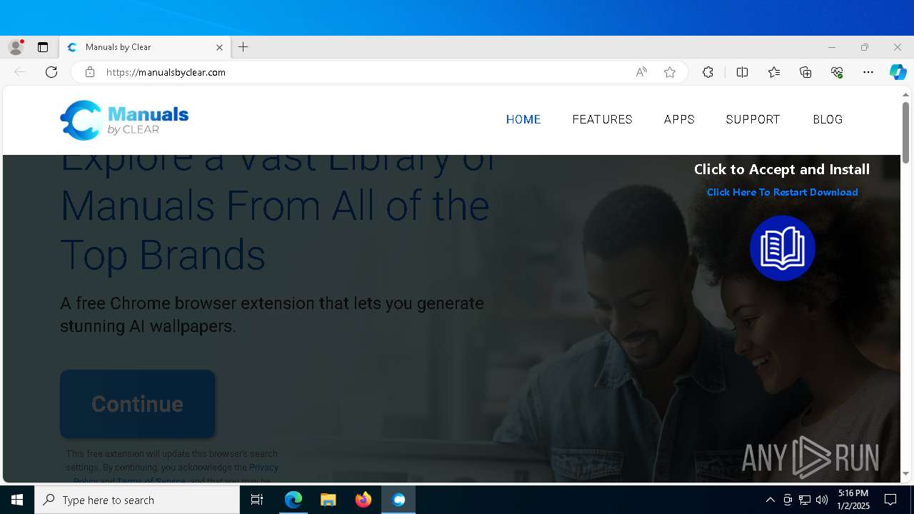914x514 pixels.
Task: Open Read aloud in address bar
Action: tap(641, 72)
